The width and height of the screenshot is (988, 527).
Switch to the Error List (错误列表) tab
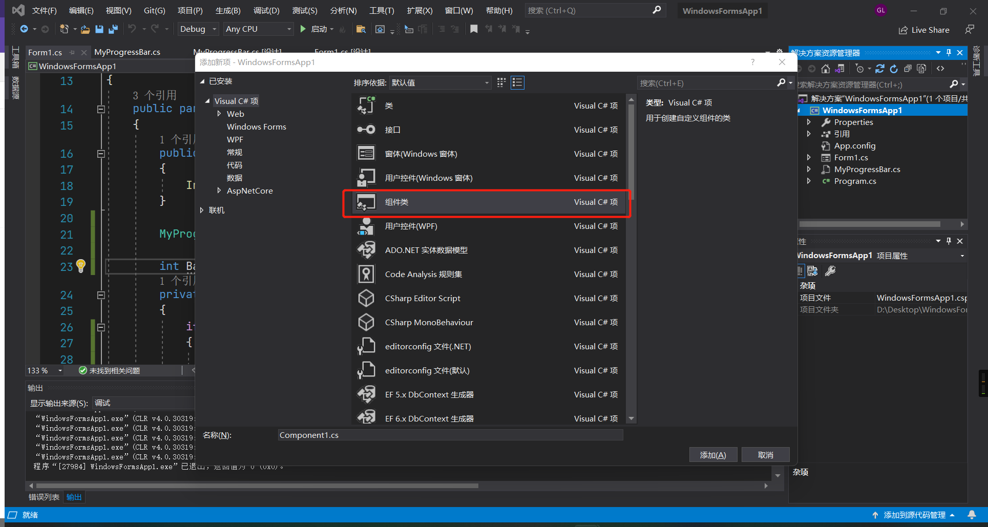click(x=44, y=497)
